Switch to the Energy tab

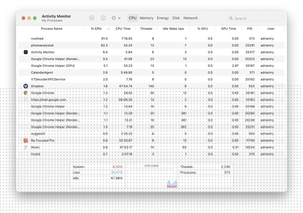click(x=163, y=18)
